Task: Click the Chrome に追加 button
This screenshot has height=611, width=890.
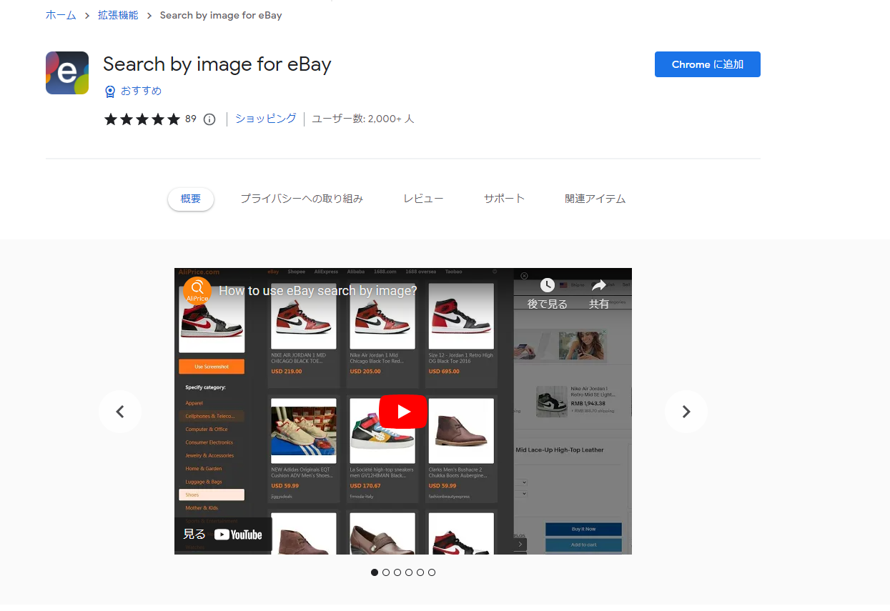Action: click(x=707, y=64)
